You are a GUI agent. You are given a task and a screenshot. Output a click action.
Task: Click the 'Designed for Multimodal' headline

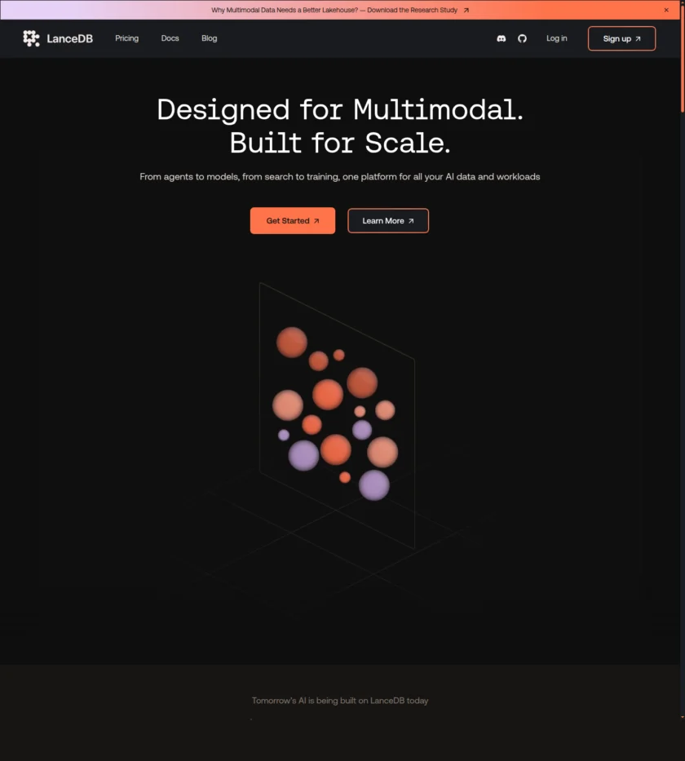pos(340,109)
